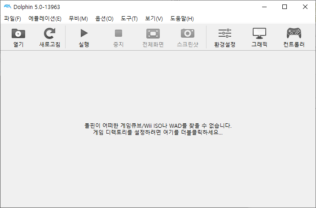316x208 pixels.
Task: Click the 새로고침 refresh arrow icon
Action: click(49, 33)
